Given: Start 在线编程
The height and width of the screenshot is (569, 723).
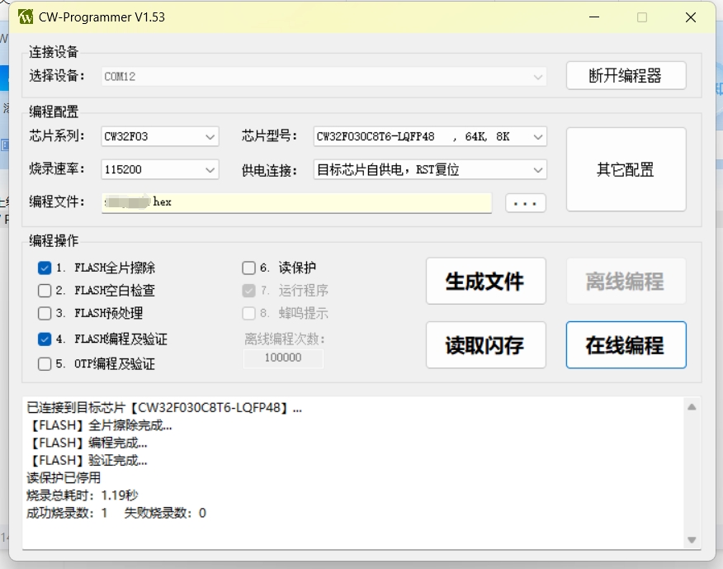Looking at the screenshot, I should [x=626, y=344].
